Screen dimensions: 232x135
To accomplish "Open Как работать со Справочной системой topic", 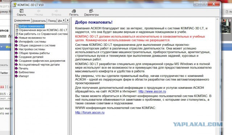I will (43, 34).
